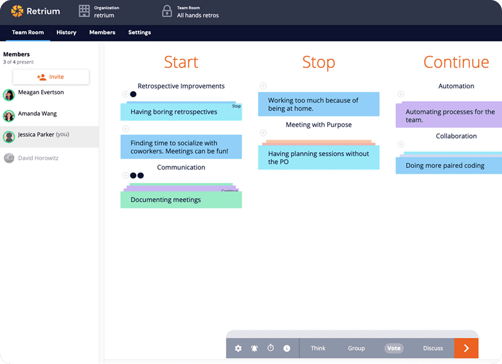Add vote to Retrospective Improvements group
Viewport: 502px width, 364px height.
pos(125,94)
